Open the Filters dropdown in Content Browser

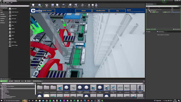[x=39, y=83]
